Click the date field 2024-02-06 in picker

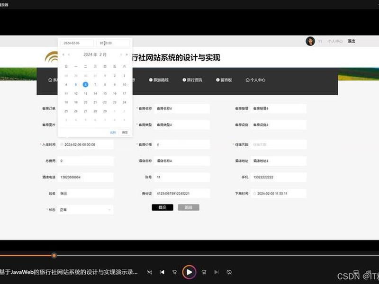click(x=77, y=43)
